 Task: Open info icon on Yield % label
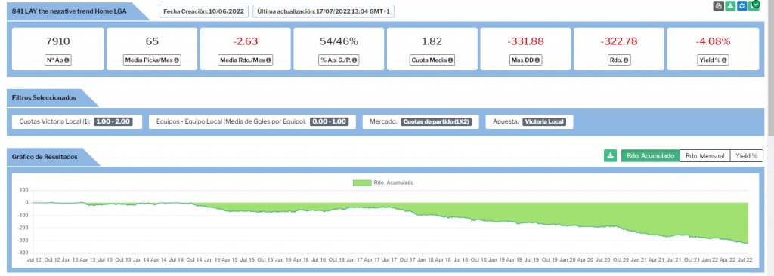tap(723, 60)
